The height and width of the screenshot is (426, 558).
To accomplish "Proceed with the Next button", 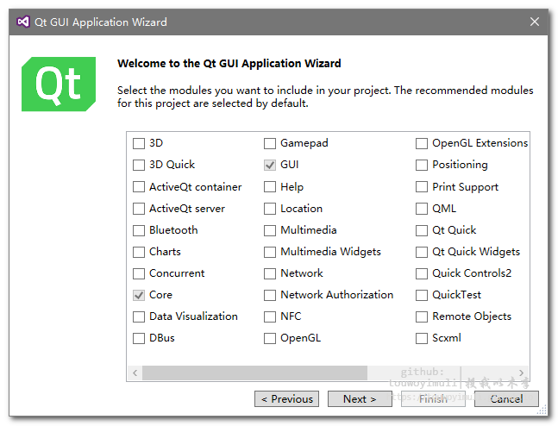I will tap(360, 399).
